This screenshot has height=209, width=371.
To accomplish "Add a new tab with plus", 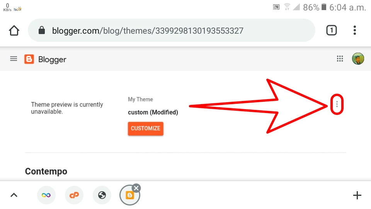I will coord(357,195).
